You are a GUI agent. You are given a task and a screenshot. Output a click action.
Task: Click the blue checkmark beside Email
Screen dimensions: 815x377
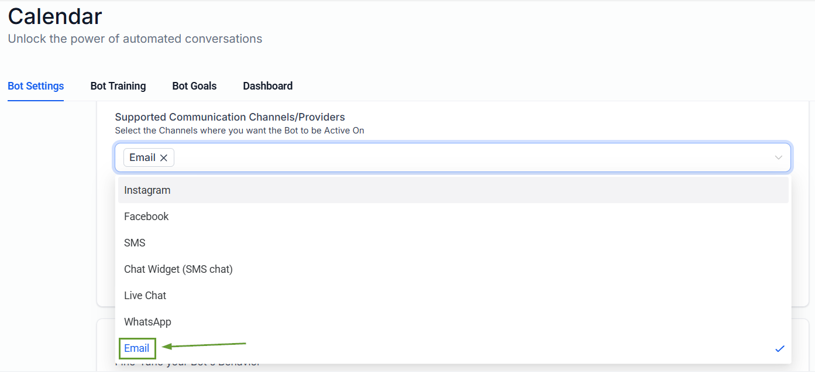779,349
